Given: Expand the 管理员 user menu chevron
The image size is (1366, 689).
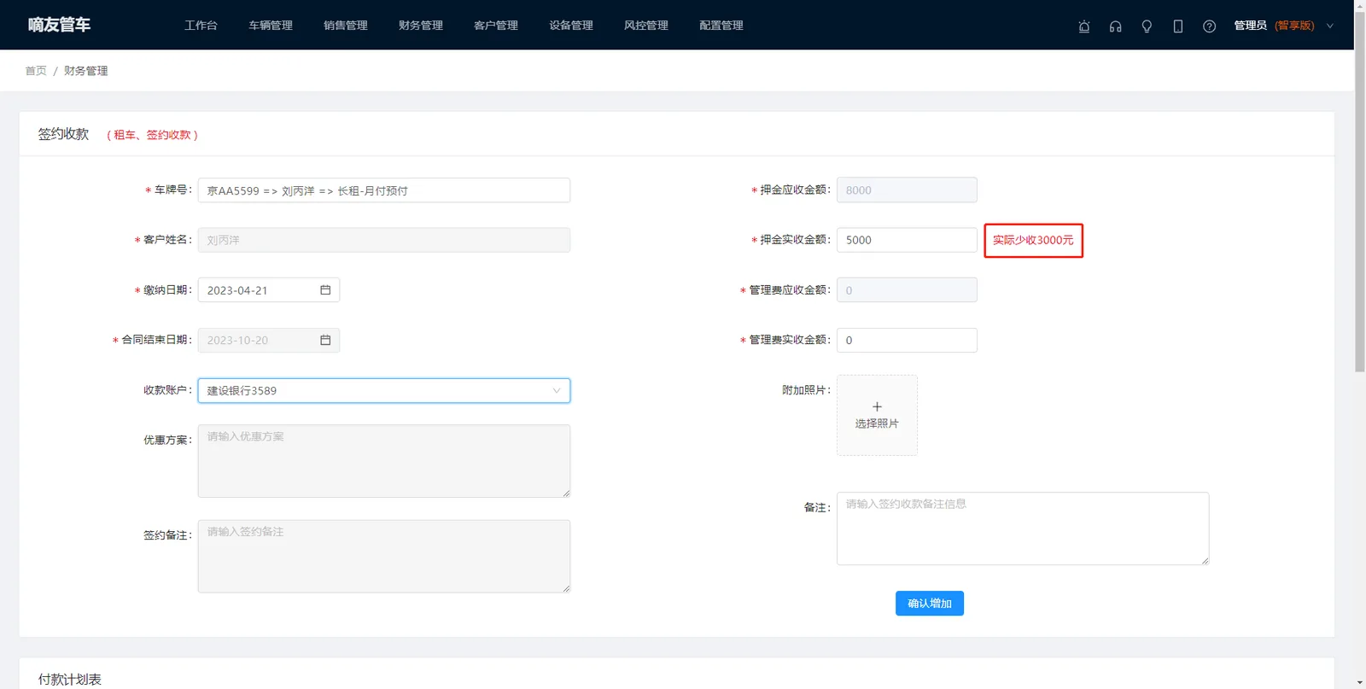Looking at the screenshot, I should (x=1329, y=26).
